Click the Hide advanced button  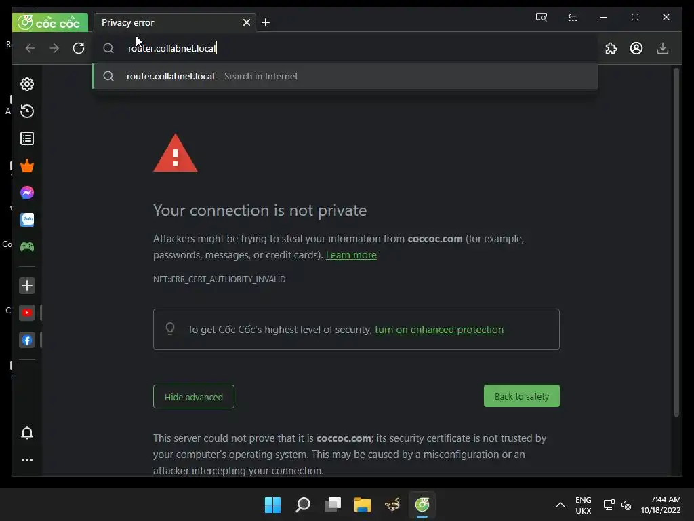[x=193, y=397]
